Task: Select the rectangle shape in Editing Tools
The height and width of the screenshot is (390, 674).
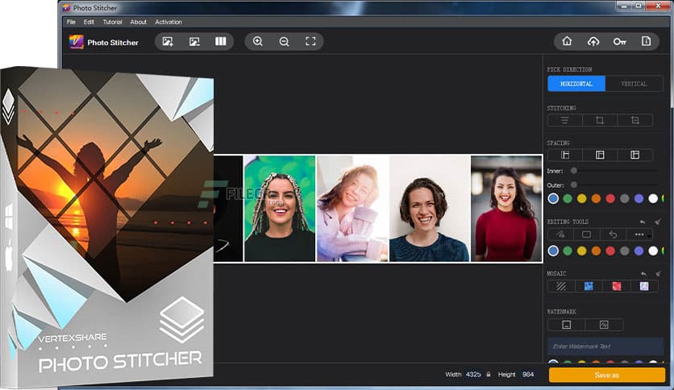Action: tap(586, 234)
